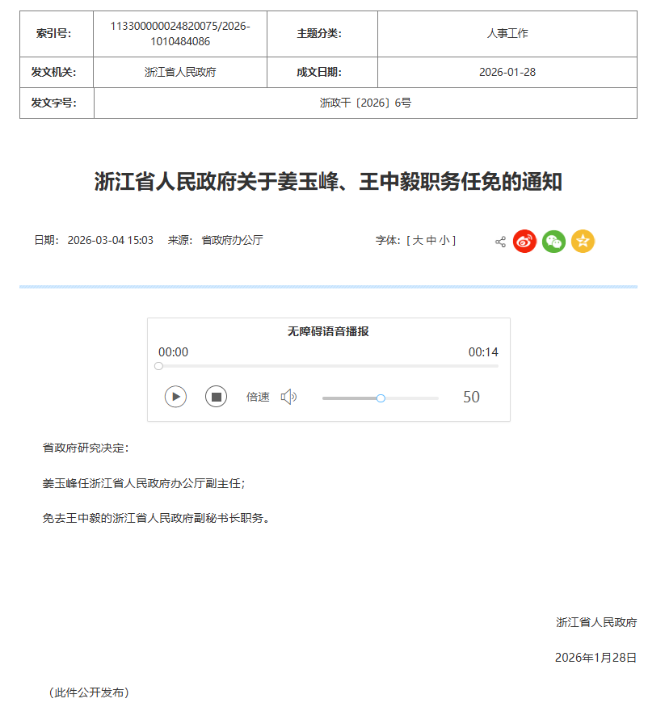Click the document title about 姜玉峰、王中毅 appointments
Screen dimensions: 665x707
(332, 182)
